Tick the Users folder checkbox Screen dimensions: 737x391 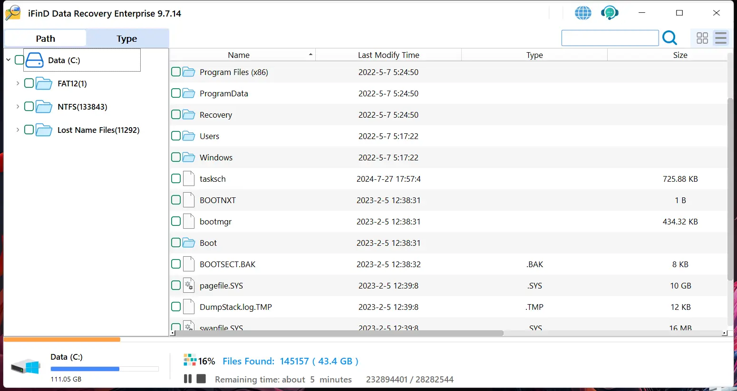(176, 136)
